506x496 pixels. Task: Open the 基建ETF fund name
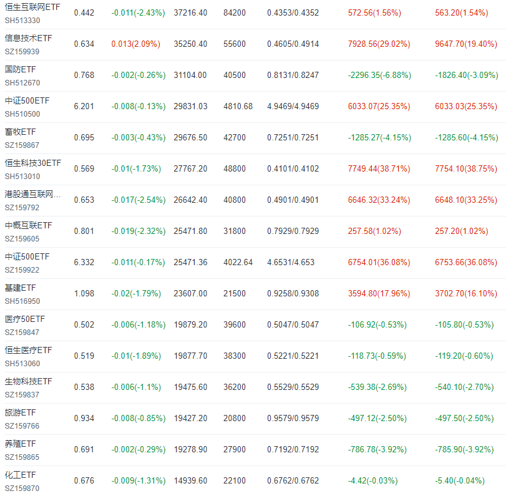[21, 288]
